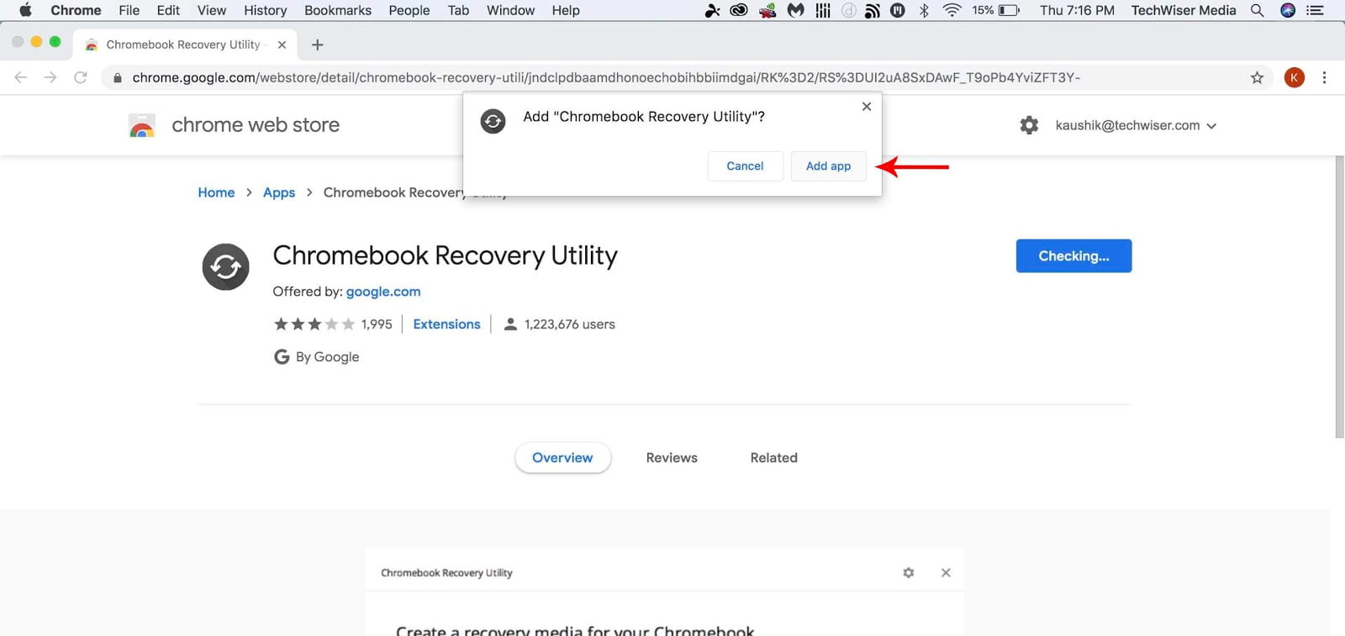Open the Window menu
Viewport: 1345px width, 636px height.
[x=510, y=10]
